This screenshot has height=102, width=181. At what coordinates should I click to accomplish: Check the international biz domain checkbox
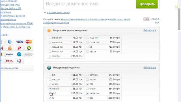[x=50, y=75]
